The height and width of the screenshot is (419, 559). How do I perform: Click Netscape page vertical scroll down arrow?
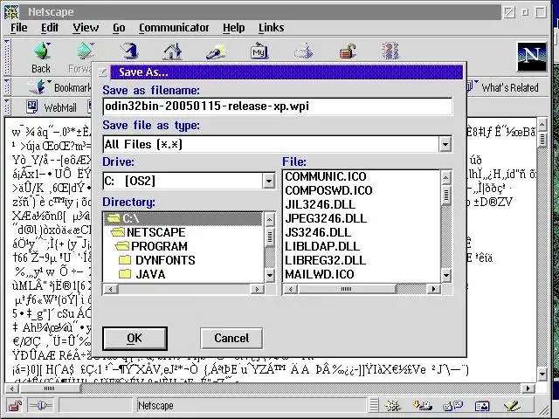point(542,374)
